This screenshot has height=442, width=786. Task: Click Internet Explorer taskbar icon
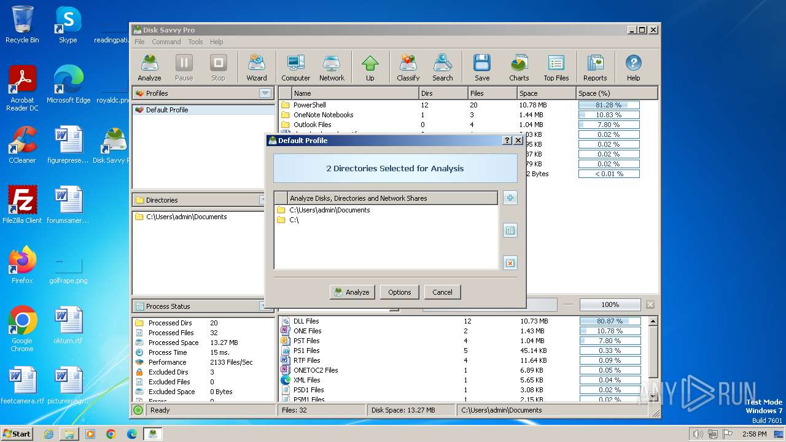[49, 434]
